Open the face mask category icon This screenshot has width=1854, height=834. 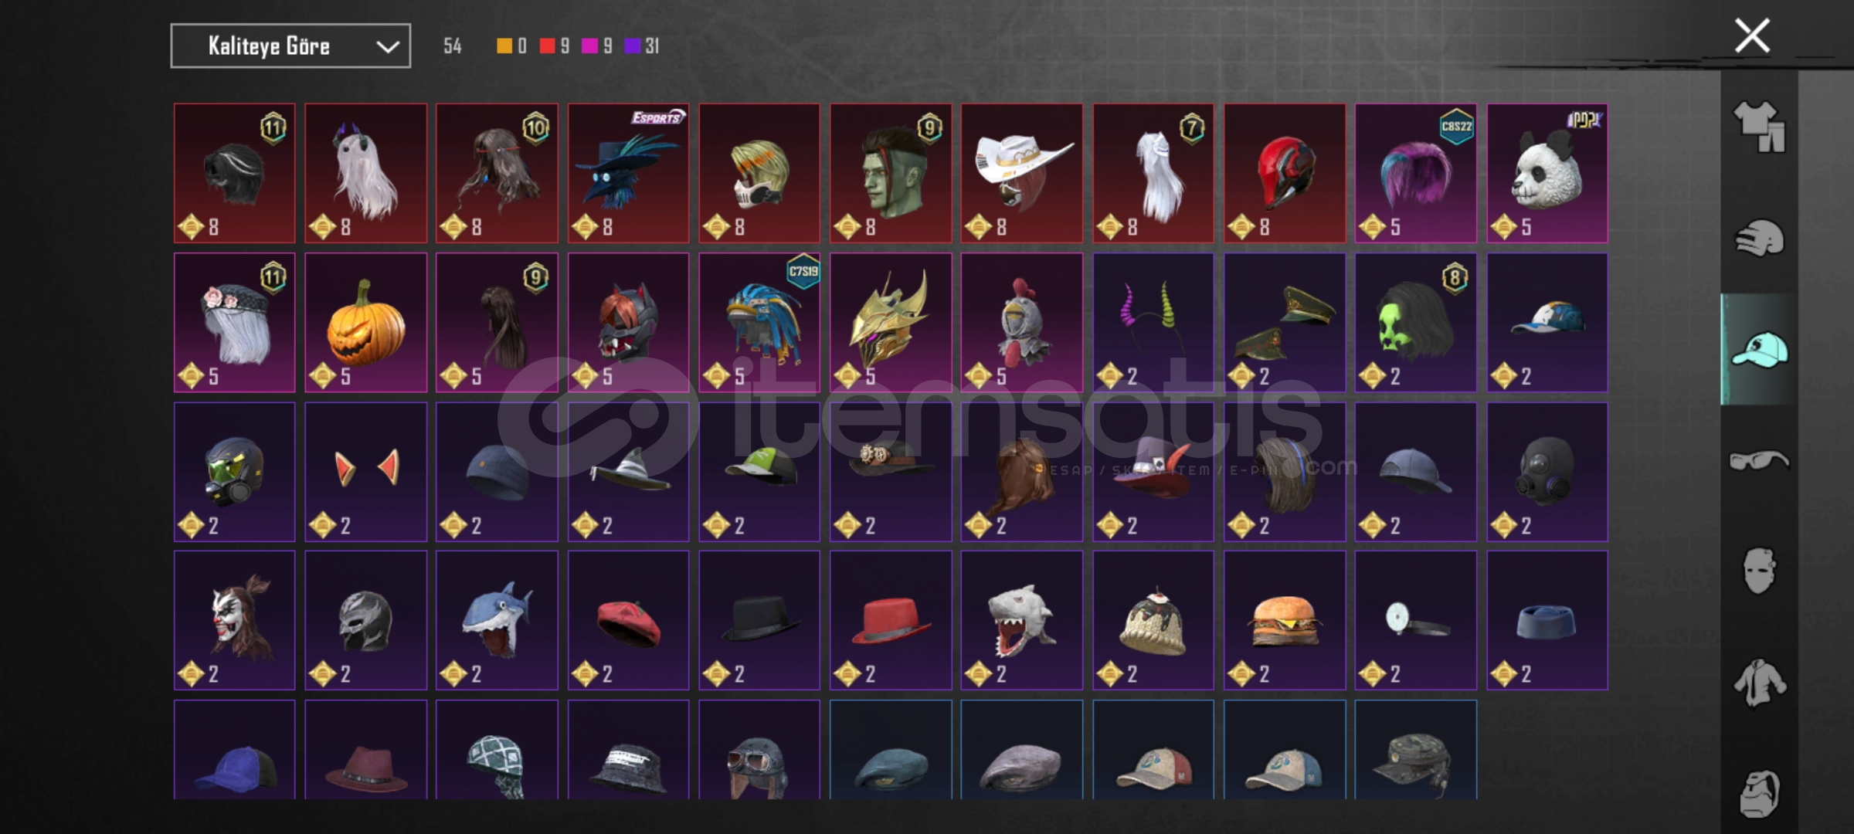pos(1759,571)
